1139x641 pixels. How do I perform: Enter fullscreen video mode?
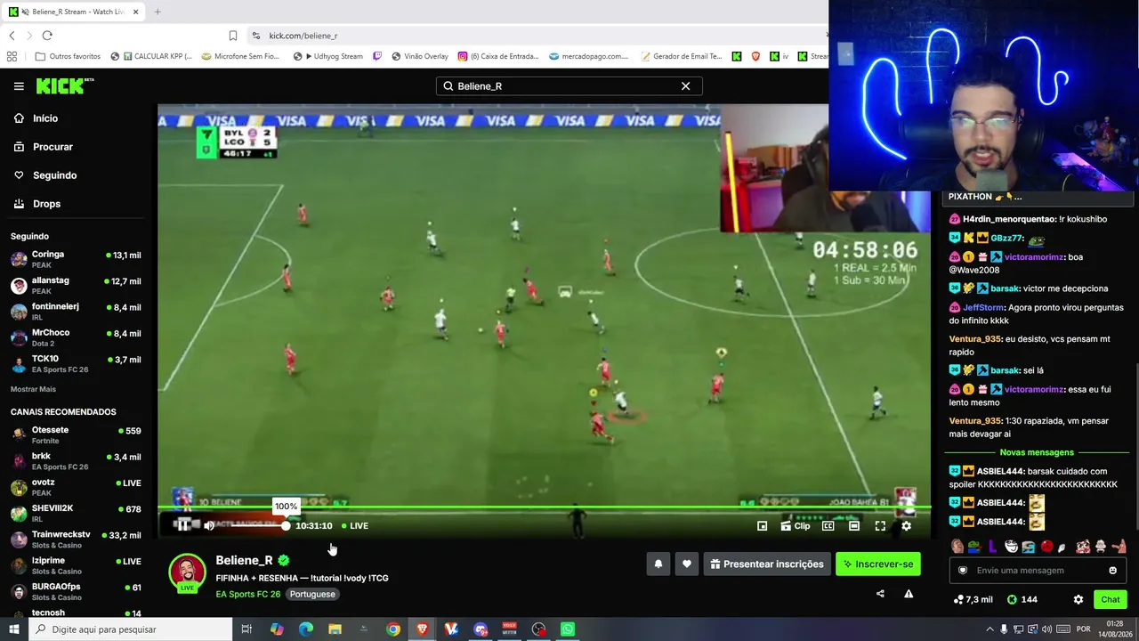[880, 526]
